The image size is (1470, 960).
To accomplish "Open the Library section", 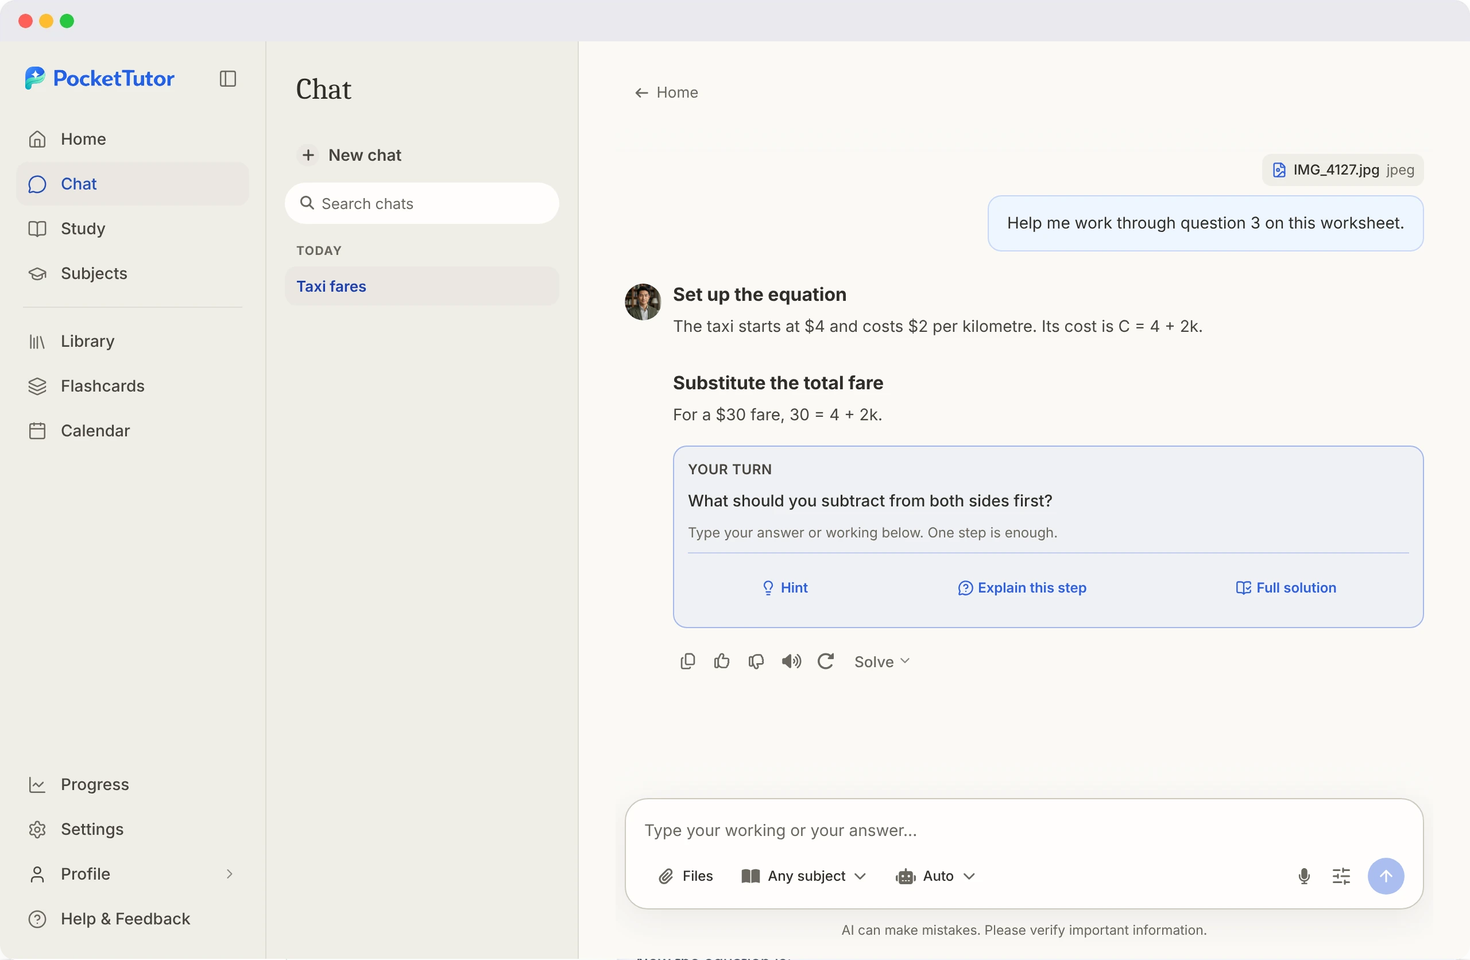I will (x=132, y=341).
